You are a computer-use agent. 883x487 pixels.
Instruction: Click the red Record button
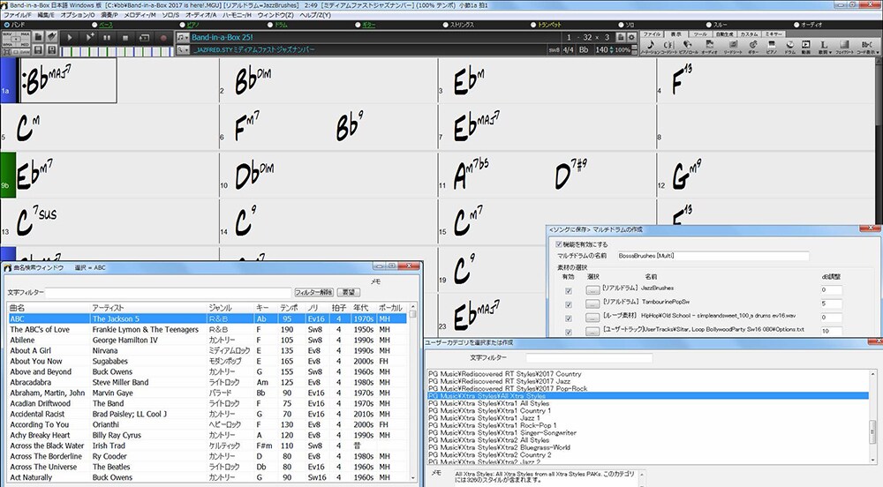[163, 38]
